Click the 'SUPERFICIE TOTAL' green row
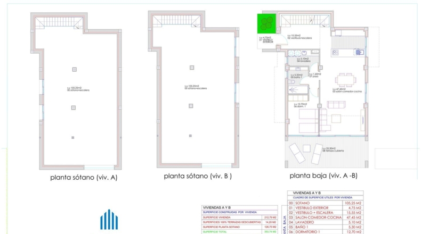 (x=240, y=231)
